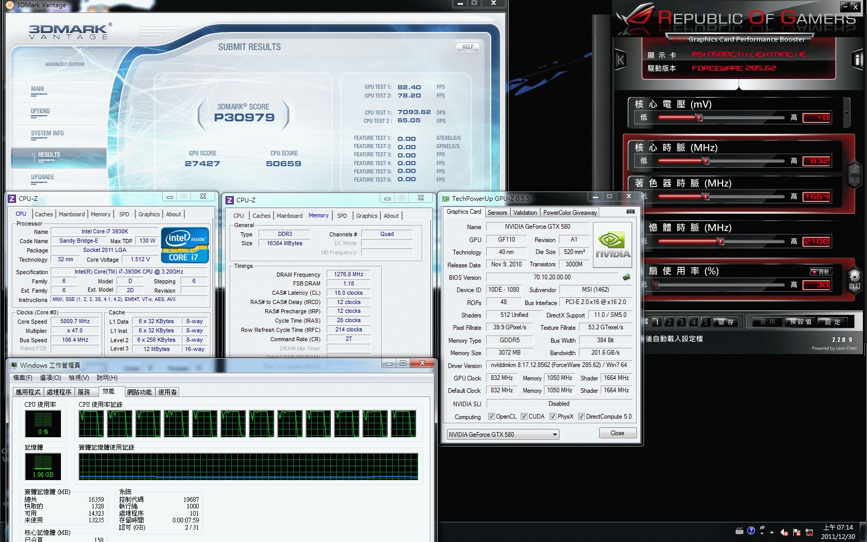Click the ROG fan custom gear 自訂 icon

[855, 281]
